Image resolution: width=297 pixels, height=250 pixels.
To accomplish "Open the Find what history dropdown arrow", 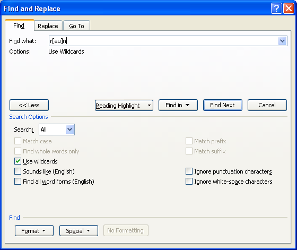I will (x=282, y=41).
